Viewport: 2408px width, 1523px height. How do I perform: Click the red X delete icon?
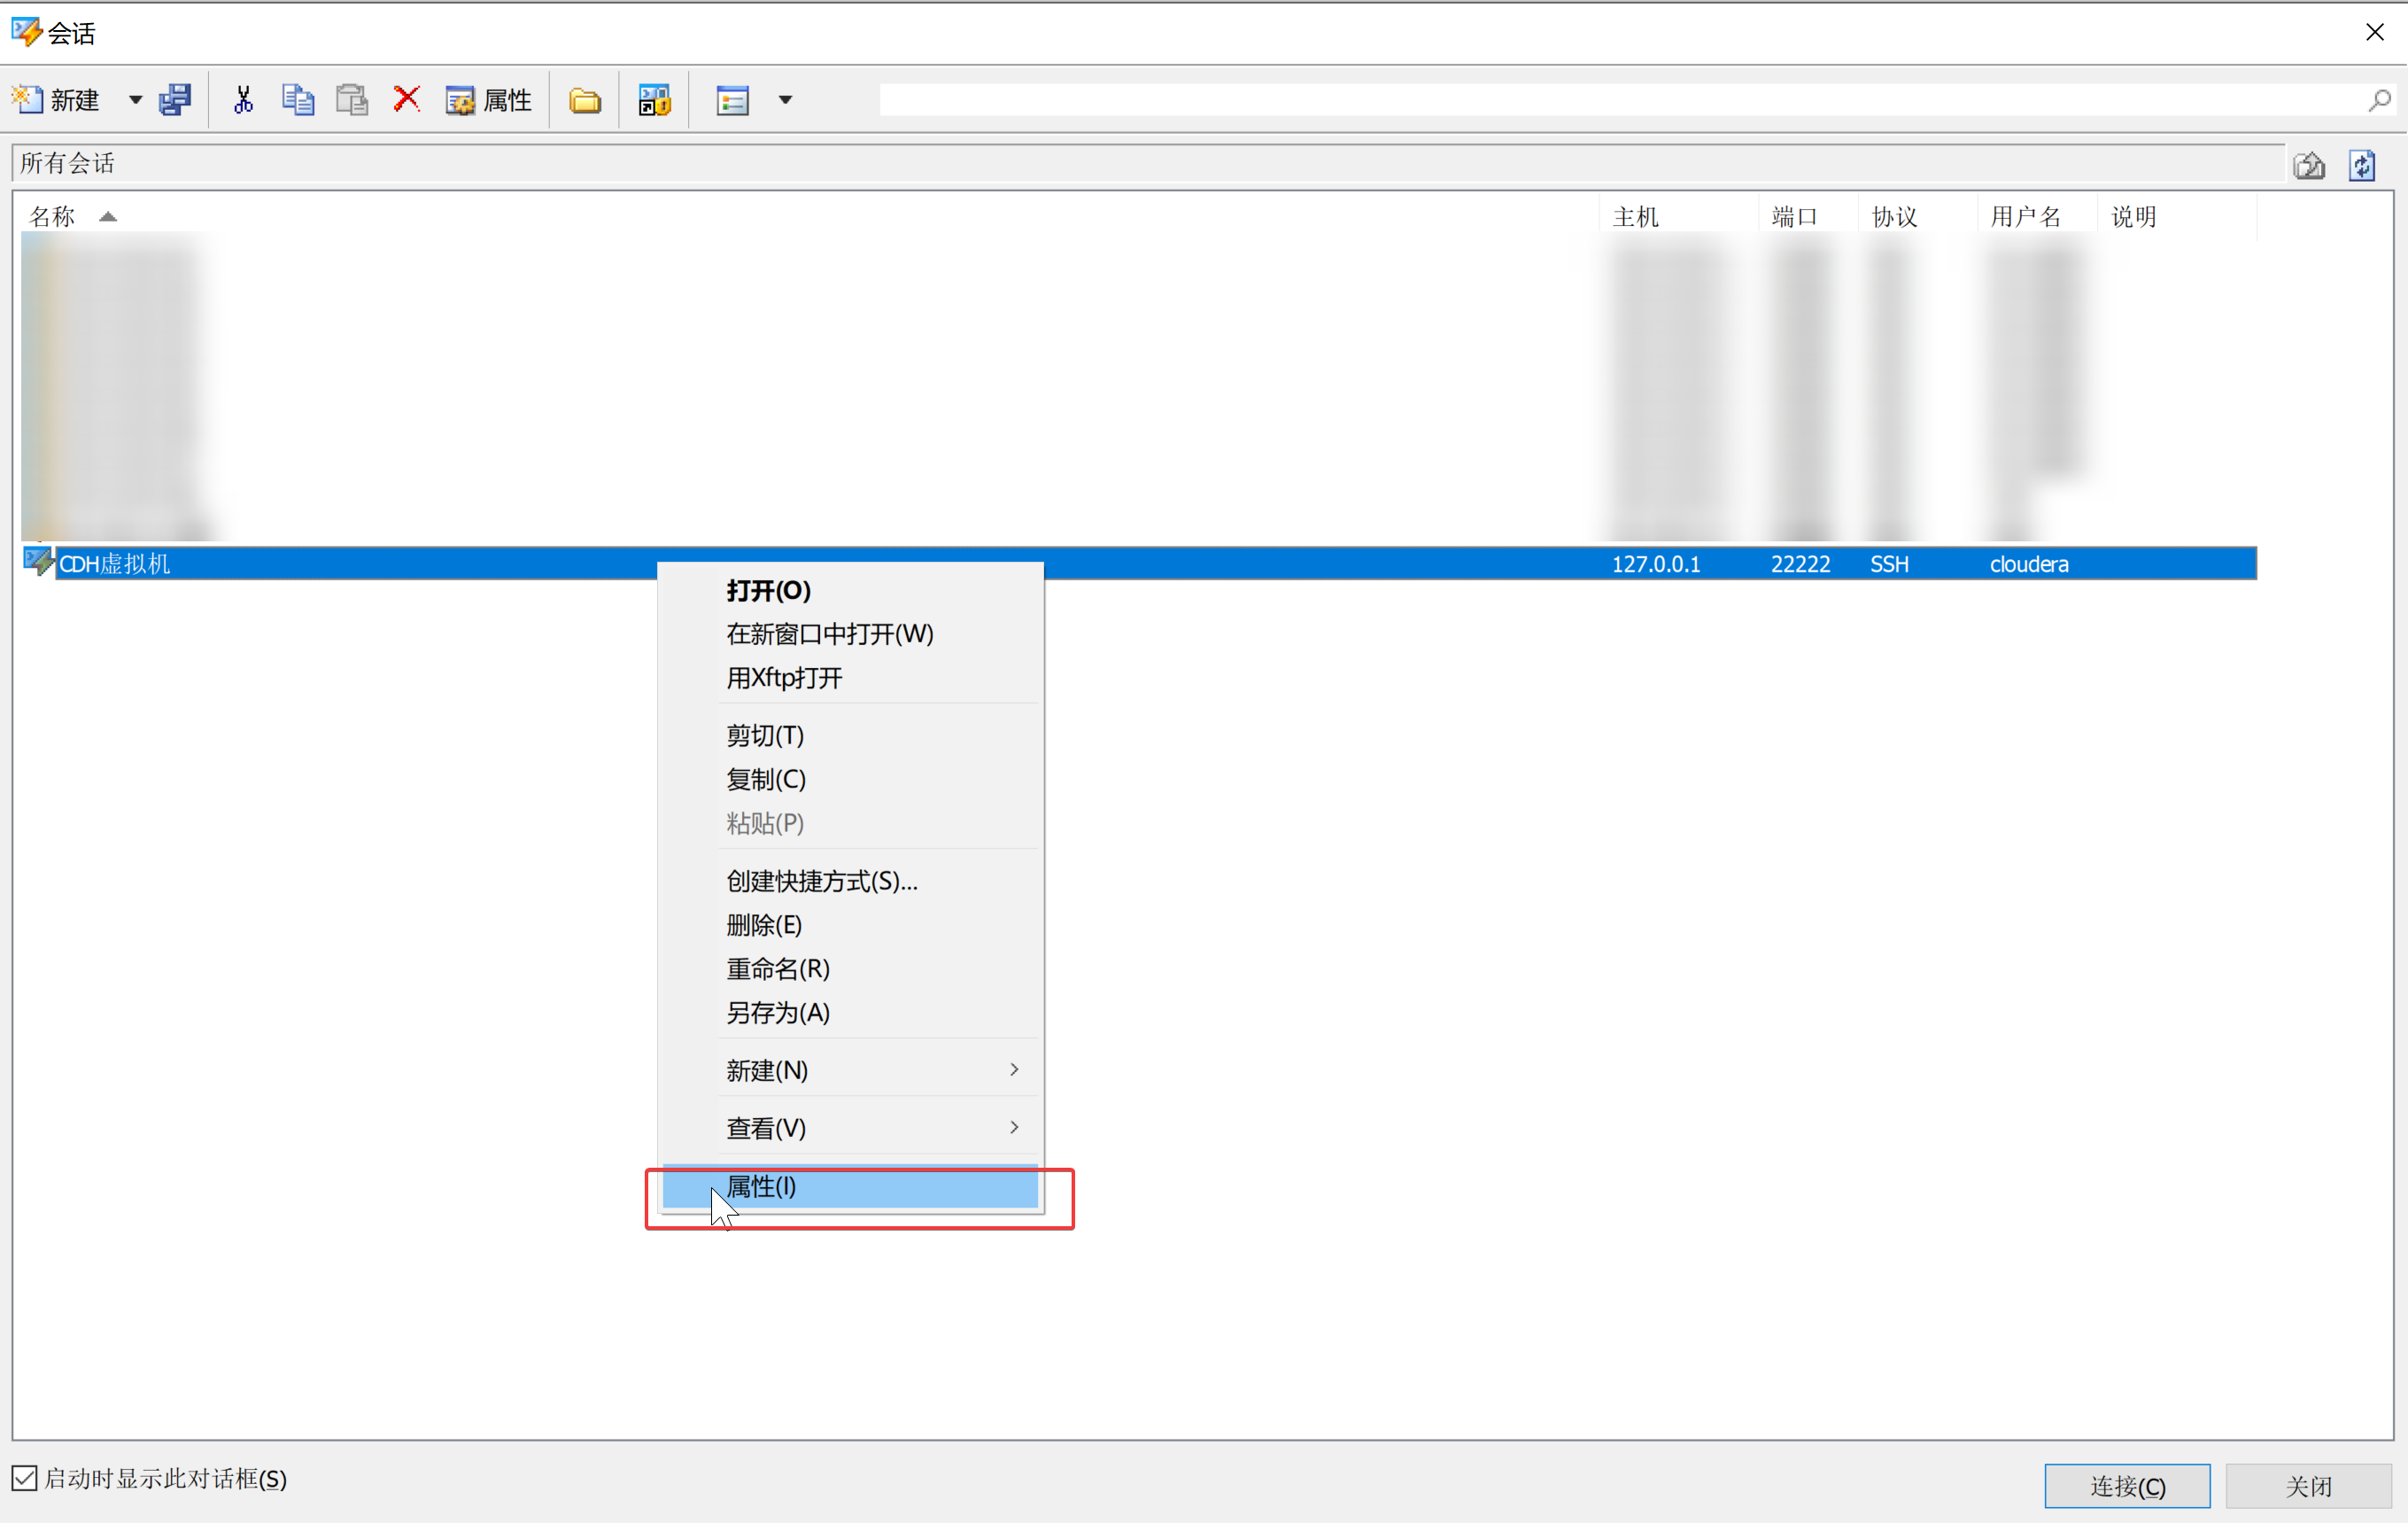click(x=406, y=99)
